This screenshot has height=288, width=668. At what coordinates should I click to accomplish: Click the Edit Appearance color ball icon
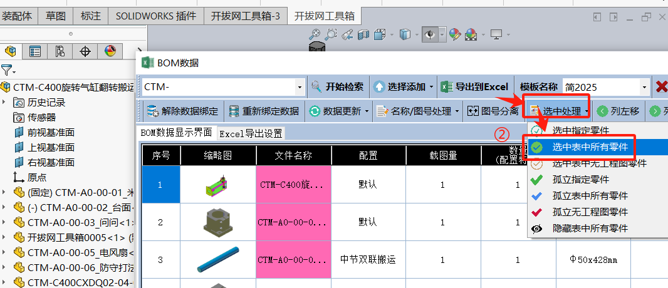455,34
